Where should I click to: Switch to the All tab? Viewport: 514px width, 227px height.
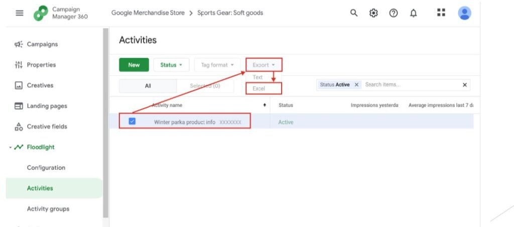click(x=148, y=86)
